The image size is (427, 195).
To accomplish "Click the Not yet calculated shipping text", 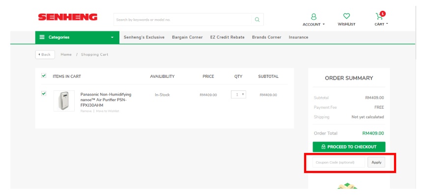I will click(x=368, y=117).
